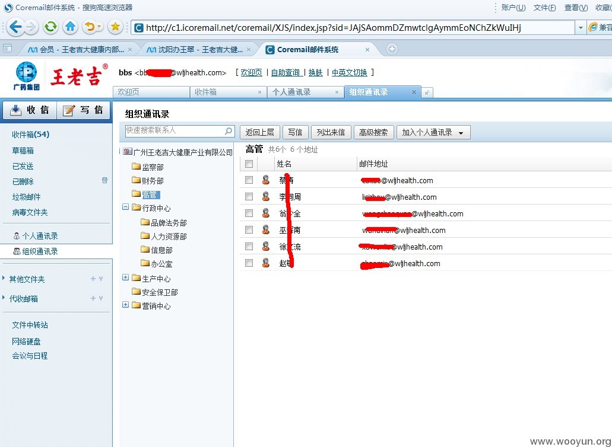The width and height of the screenshot is (612, 447).
Task: Click plus icon next to 代收邮箱
Action: coord(93,298)
